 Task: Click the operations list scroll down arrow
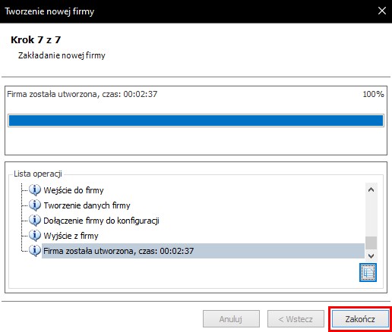click(371, 255)
